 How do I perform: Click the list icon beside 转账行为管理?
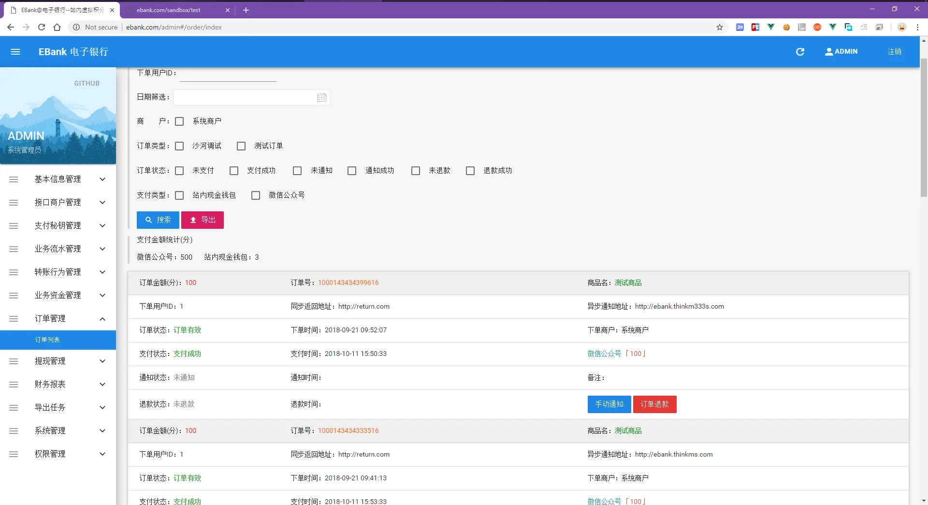(x=14, y=272)
